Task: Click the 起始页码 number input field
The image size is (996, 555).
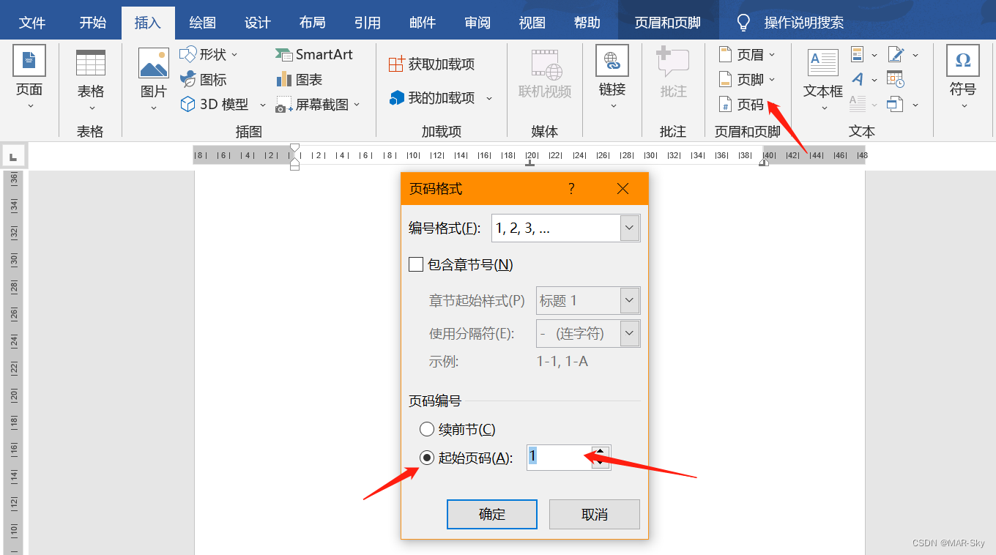Action: (560, 457)
